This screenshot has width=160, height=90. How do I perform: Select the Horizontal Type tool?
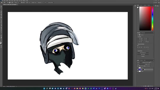pos(1,32)
